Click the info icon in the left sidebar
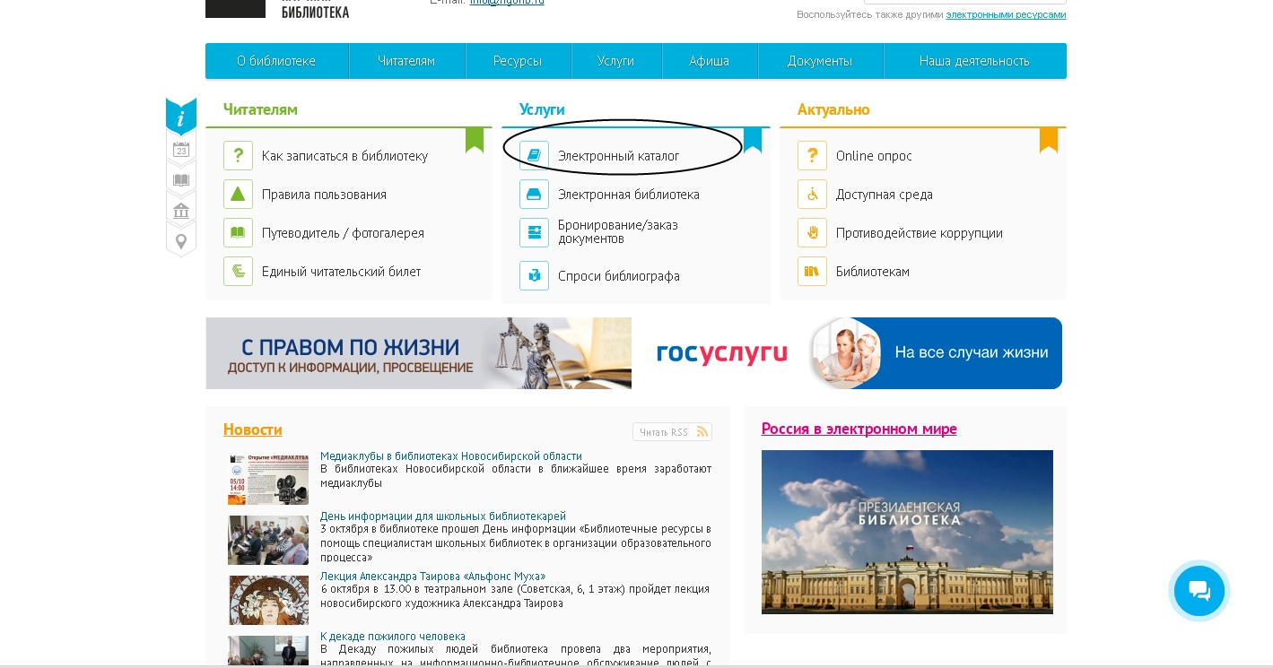1273x668 pixels. [x=181, y=117]
